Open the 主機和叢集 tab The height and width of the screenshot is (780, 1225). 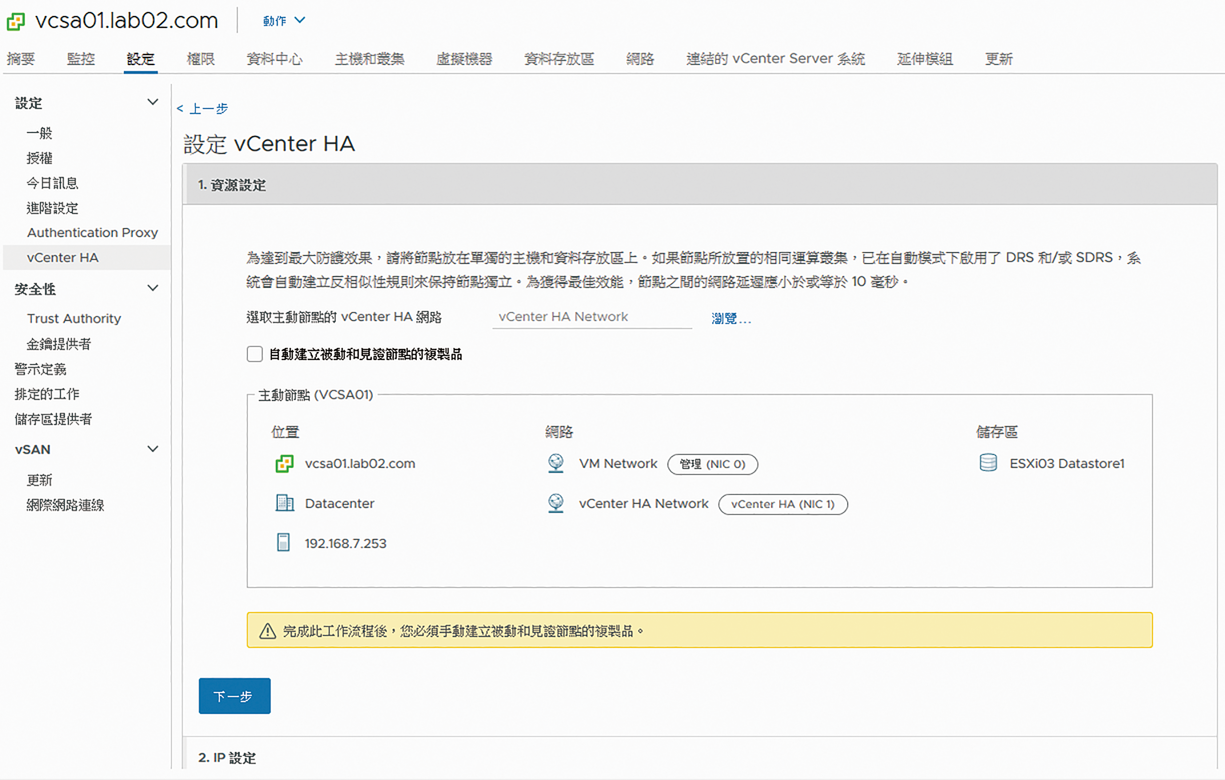[370, 59]
